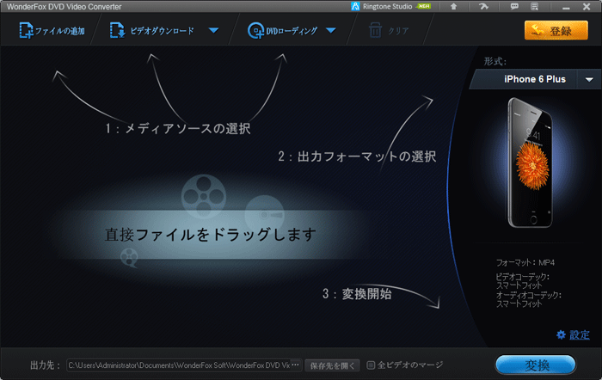This screenshot has width=602, height=380.
Task: Click the upgrade up-arrow icon in title bar
Action: tap(453, 7)
